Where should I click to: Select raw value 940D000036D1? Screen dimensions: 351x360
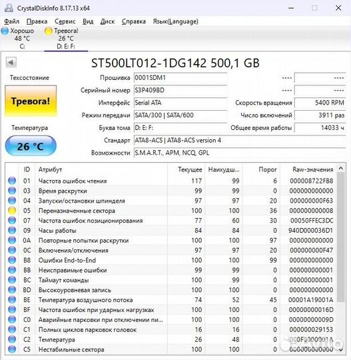310,231
